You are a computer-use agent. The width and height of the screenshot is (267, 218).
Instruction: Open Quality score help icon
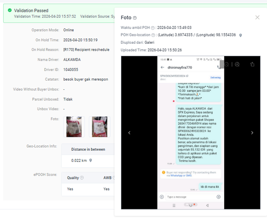[x=82, y=177]
